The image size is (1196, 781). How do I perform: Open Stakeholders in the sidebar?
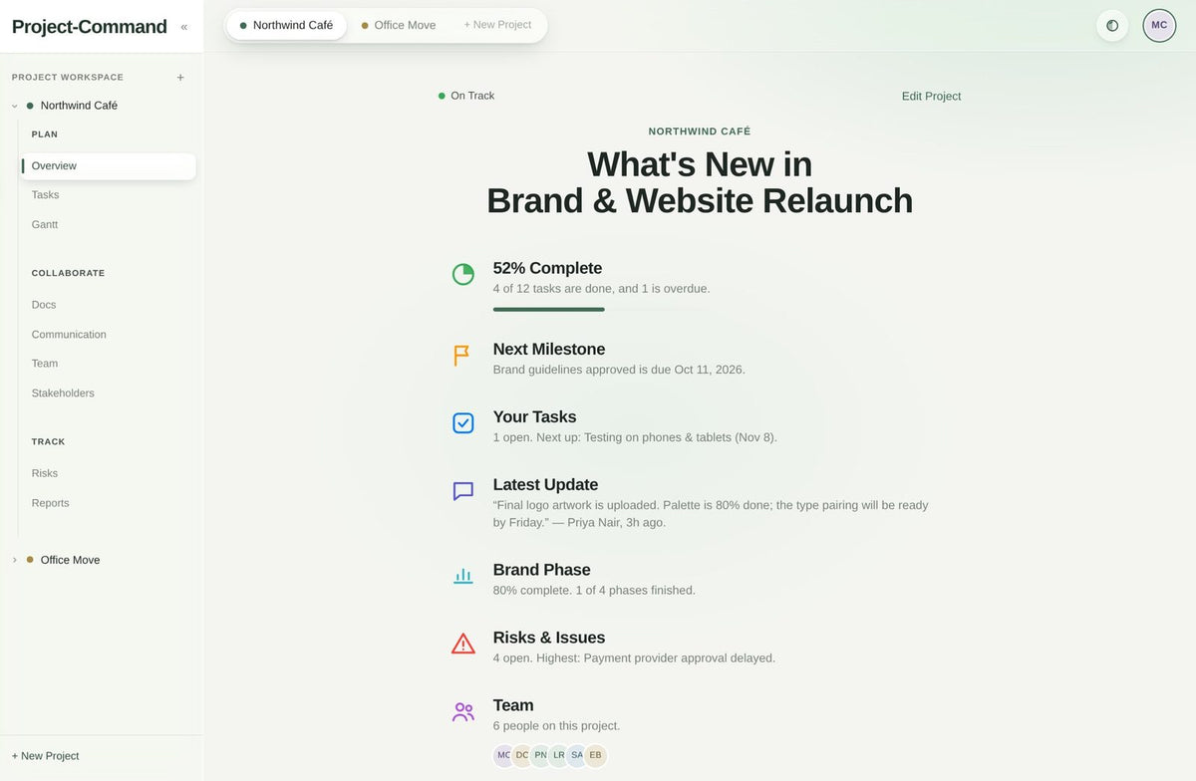(x=108, y=393)
